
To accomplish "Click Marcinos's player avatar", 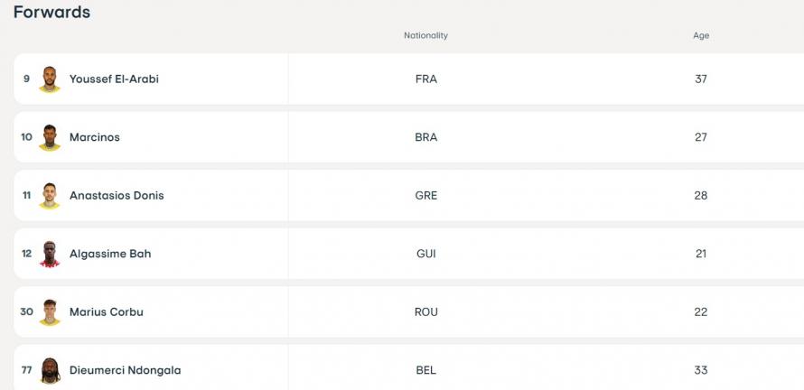I will point(49,137).
